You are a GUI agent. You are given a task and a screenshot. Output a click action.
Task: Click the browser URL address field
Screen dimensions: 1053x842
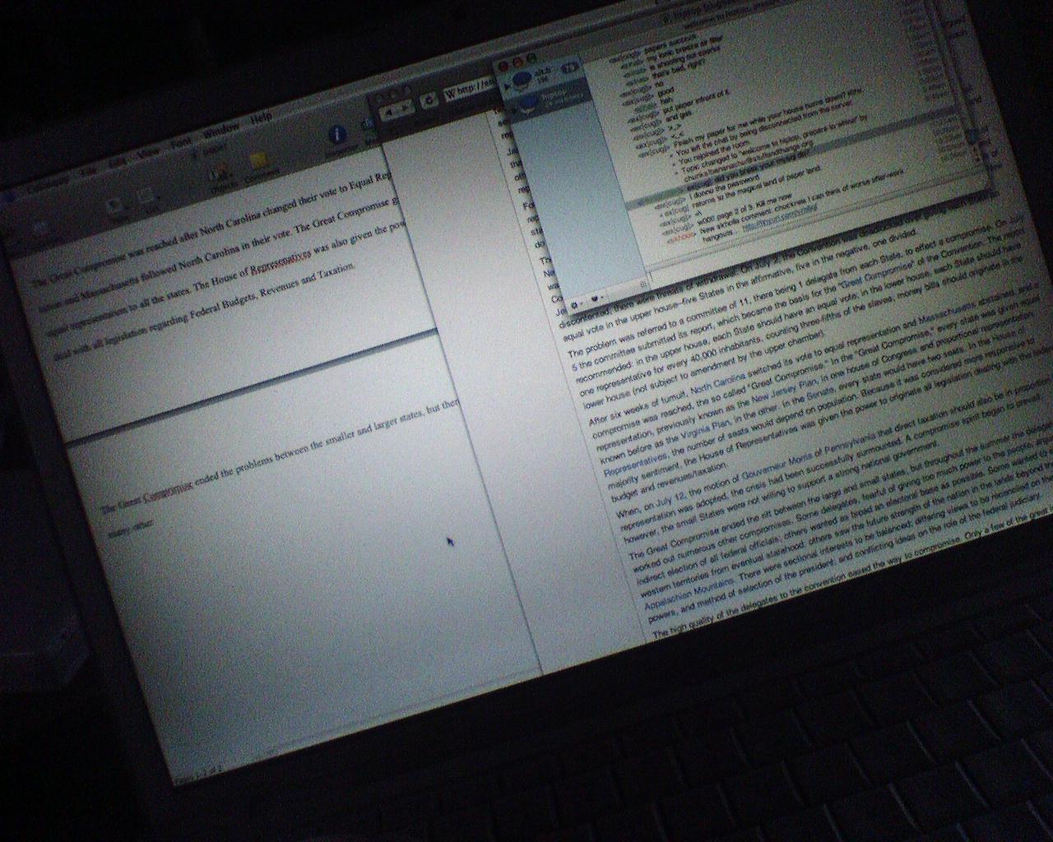click(477, 87)
